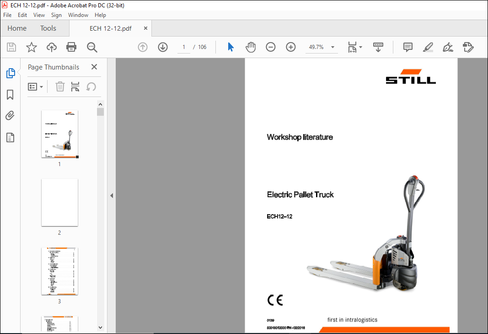
Task: Activate the Hand pan tool
Action: point(251,47)
